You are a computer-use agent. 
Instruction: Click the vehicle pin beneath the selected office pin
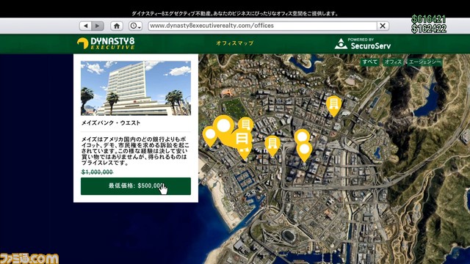(x=245, y=152)
